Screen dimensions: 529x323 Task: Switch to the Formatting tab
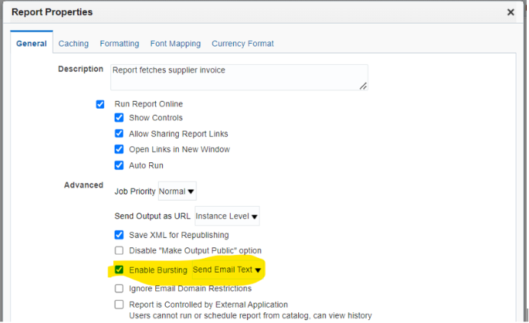pyautogui.click(x=119, y=44)
